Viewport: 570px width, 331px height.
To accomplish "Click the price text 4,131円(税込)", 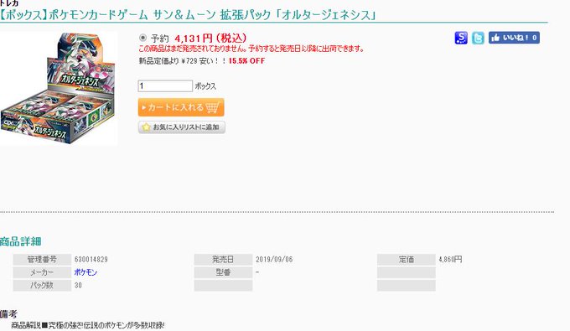I will point(210,38).
